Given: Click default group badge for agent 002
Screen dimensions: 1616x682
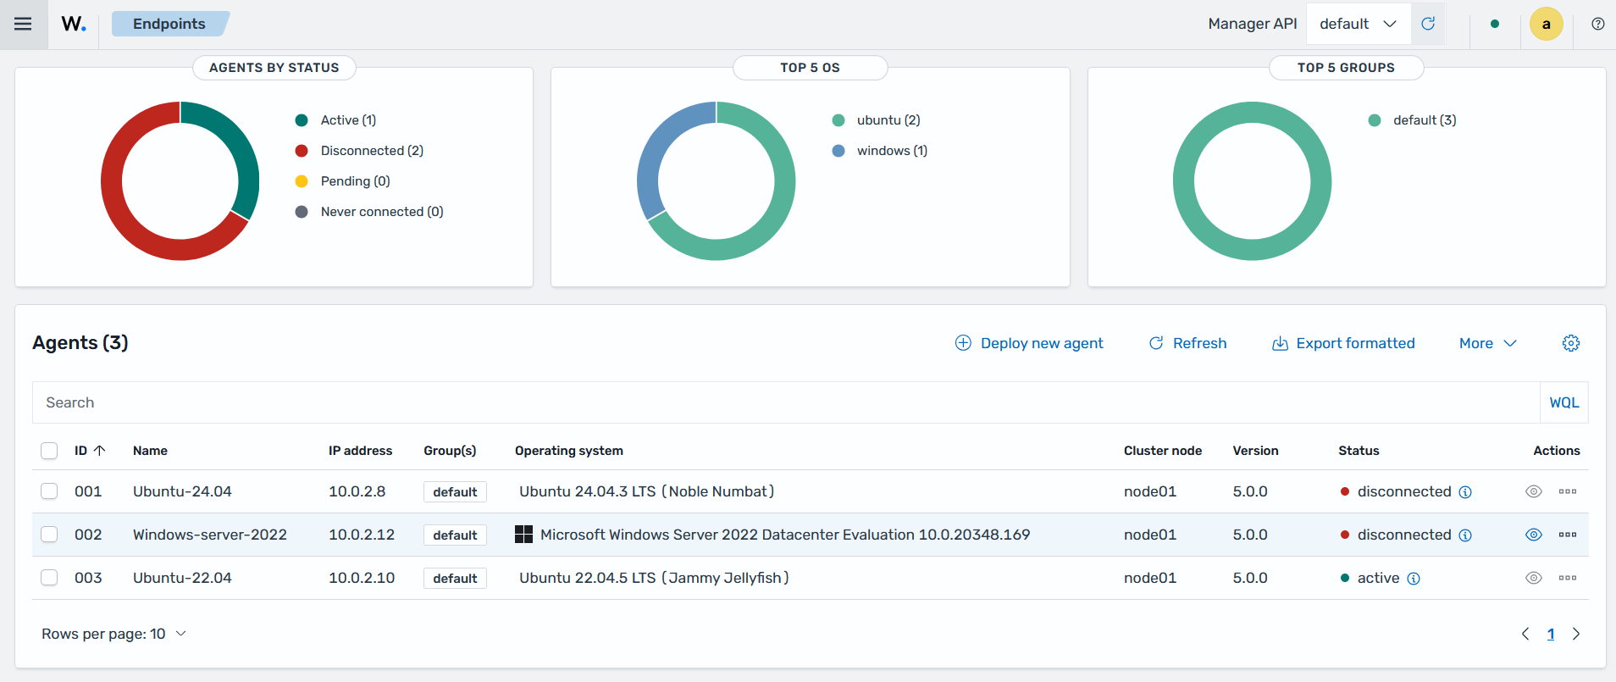Looking at the screenshot, I should click(455, 535).
